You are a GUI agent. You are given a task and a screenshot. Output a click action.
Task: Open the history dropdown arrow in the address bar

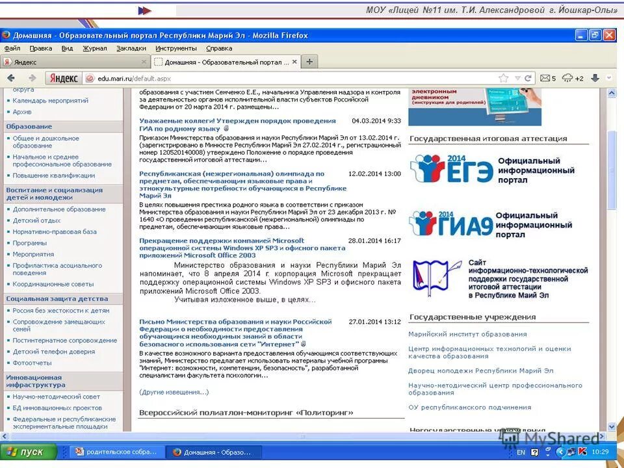point(517,79)
